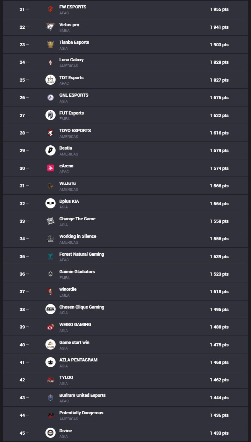Screen dimensions: 251x442
Task: Open the Gaimin Gladiators team link
Action: (77, 272)
